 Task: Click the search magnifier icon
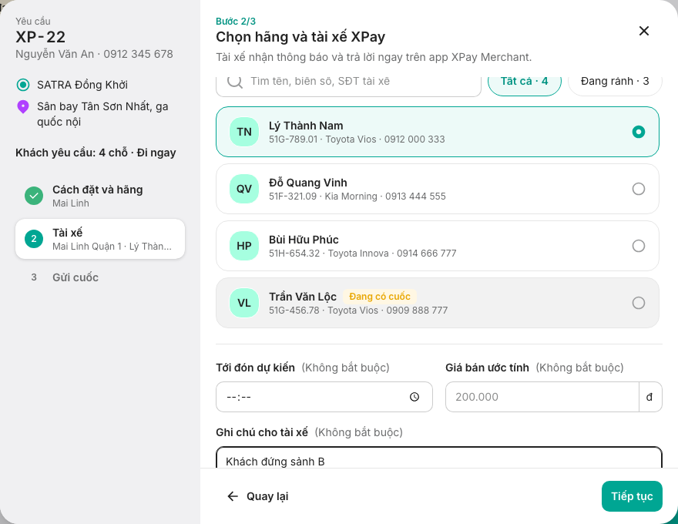[235, 81]
